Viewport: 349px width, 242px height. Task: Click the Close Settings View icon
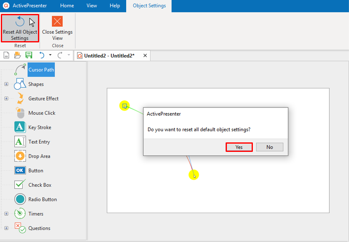point(57,22)
